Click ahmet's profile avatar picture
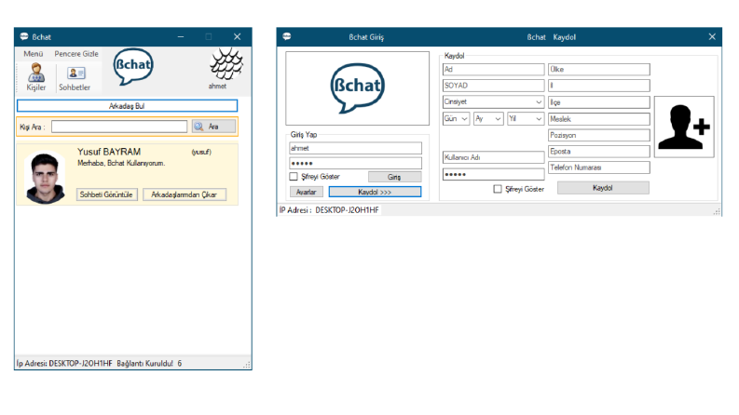This screenshot has height=415, width=739. 226,64
